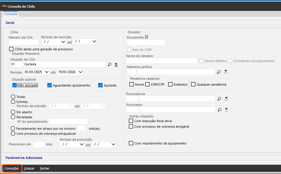Open the Procurador lookup magnifier

pos(219,110)
